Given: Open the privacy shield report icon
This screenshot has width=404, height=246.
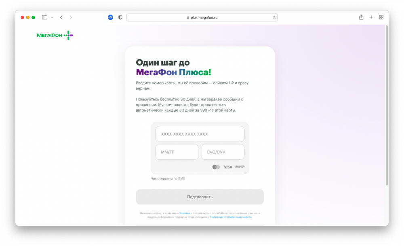Looking at the screenshot, I should click(x=120, y=17).
